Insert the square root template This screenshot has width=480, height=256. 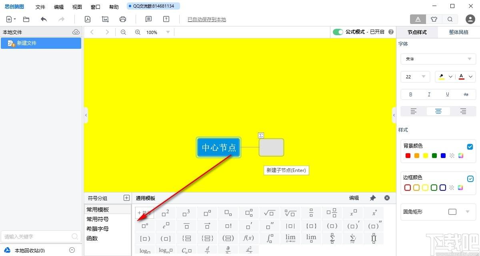pyautogui.click(x=270, y=213)
